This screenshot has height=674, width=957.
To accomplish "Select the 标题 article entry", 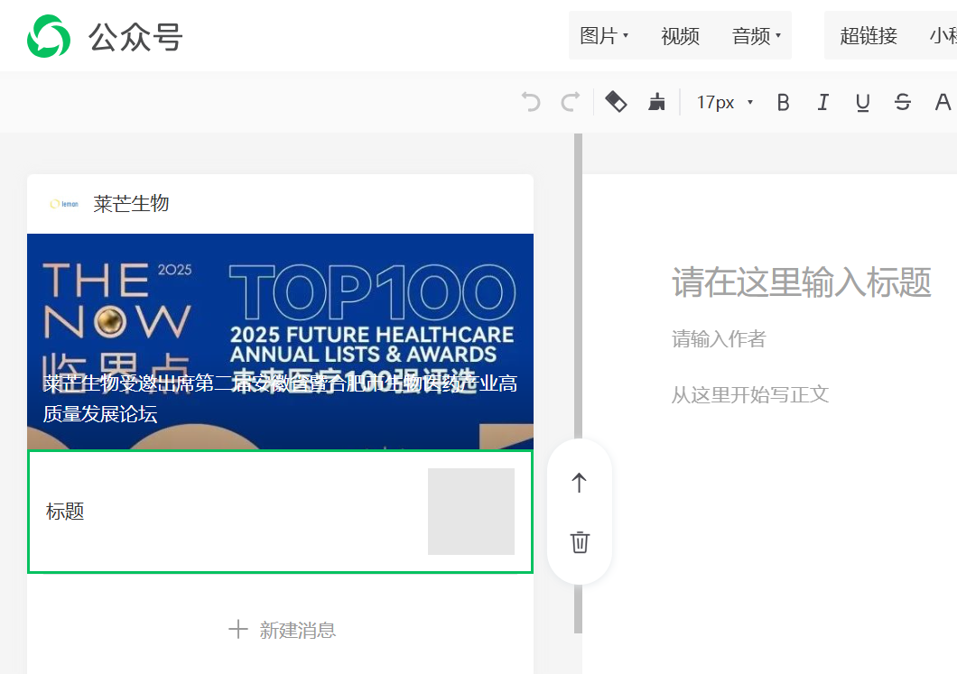I will (280, 512).
